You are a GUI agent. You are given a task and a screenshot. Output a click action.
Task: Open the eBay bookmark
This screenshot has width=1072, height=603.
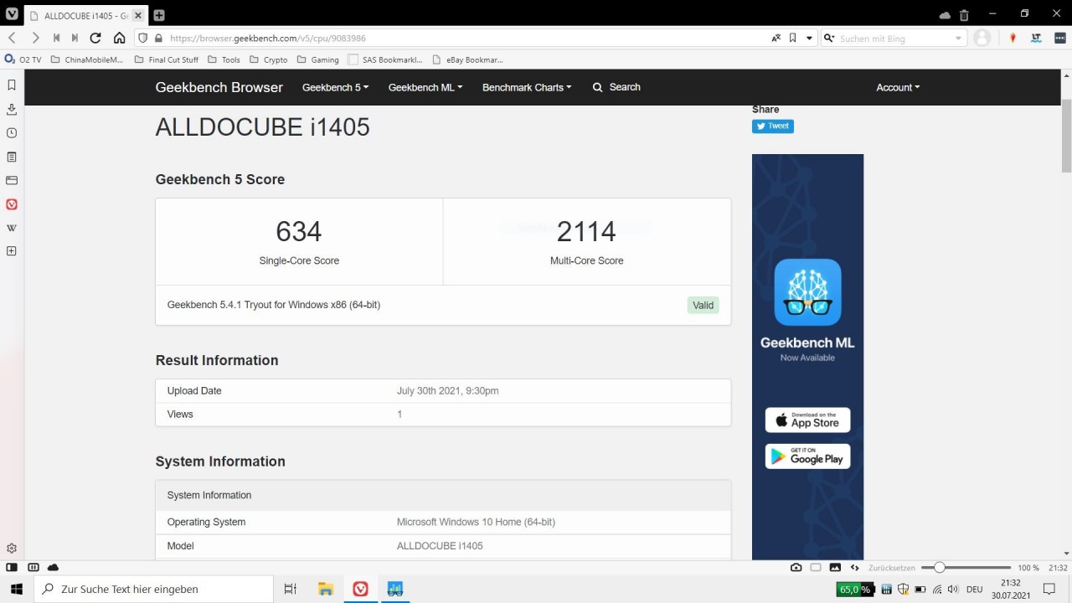[467, 59]
